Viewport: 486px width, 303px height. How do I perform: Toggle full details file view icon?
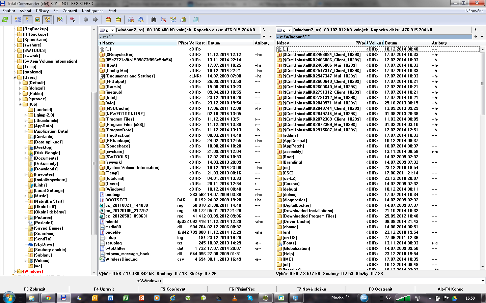(27, 20)
